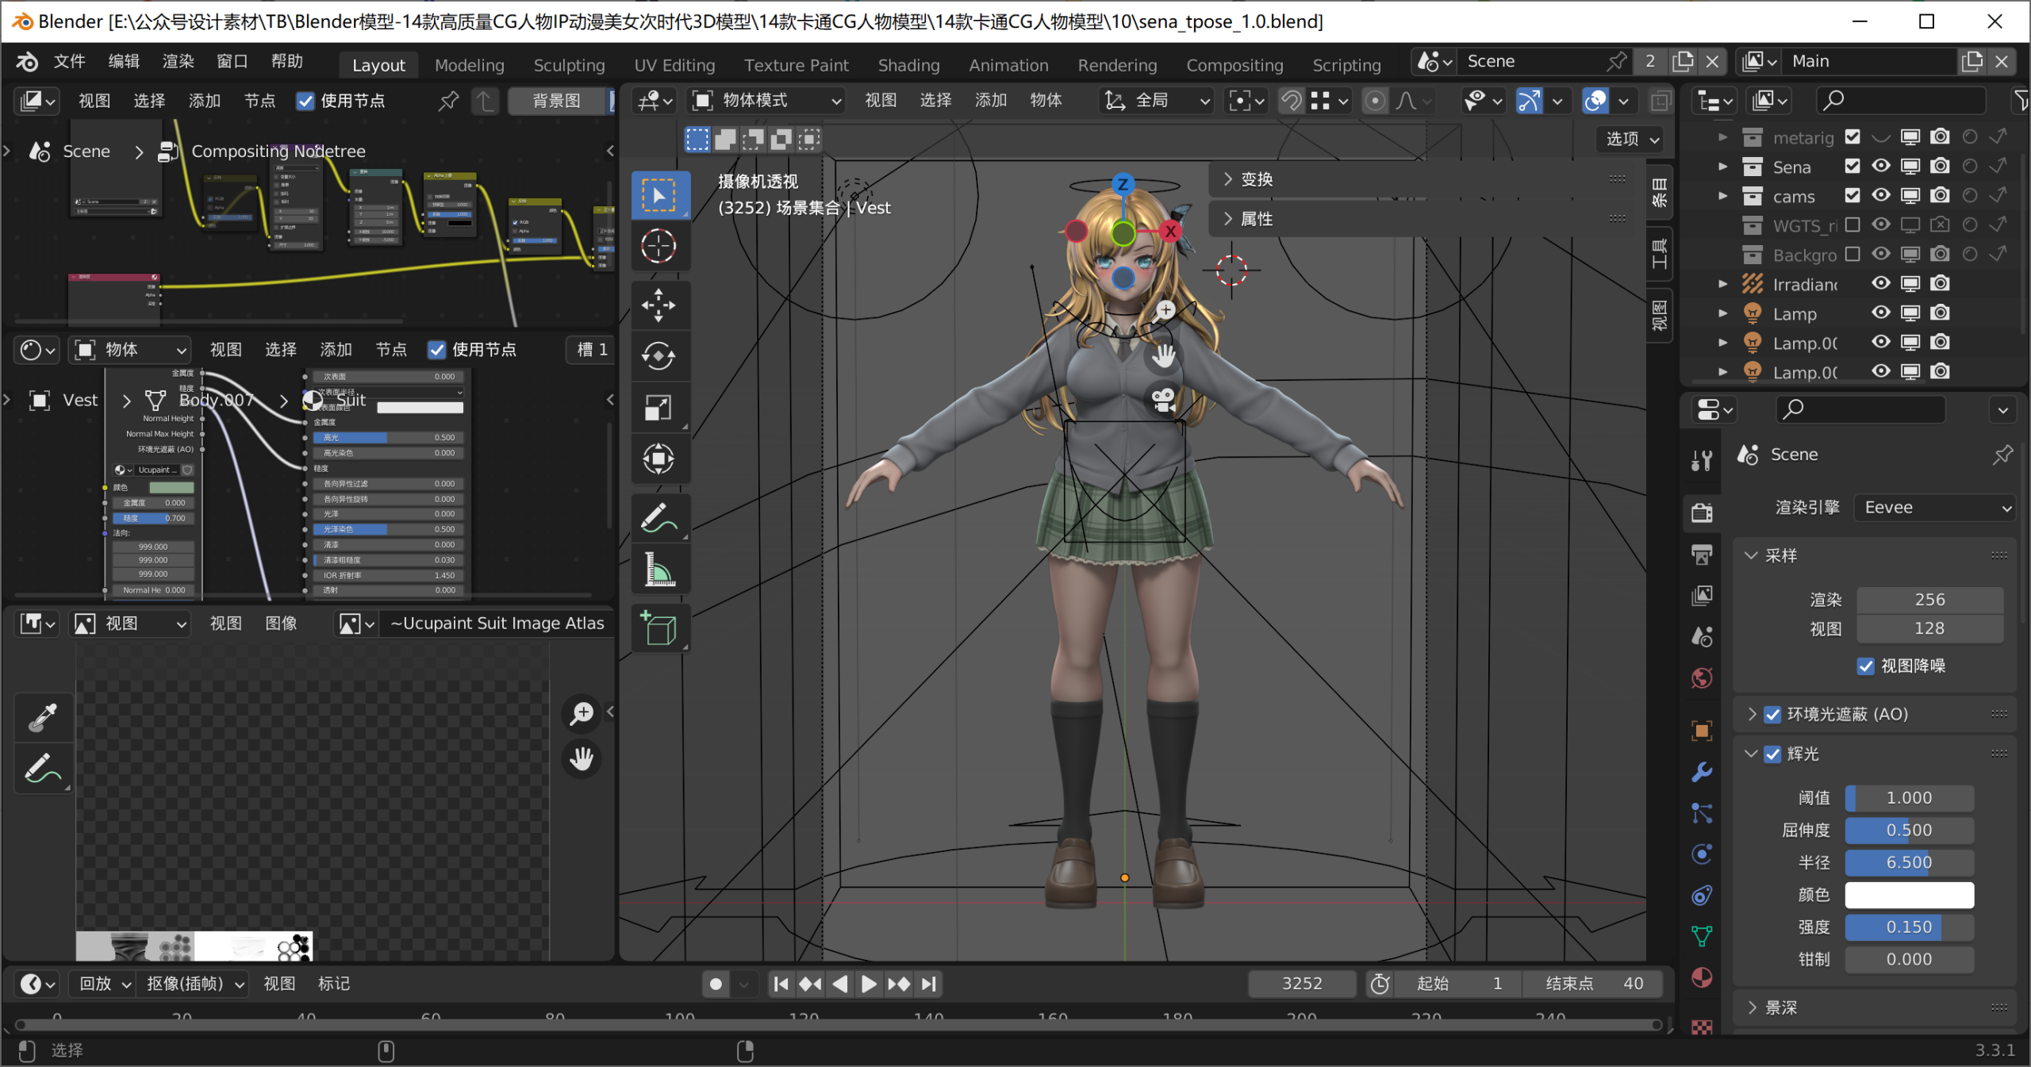Activate the 3D Cursor tool

coord(658,246)
